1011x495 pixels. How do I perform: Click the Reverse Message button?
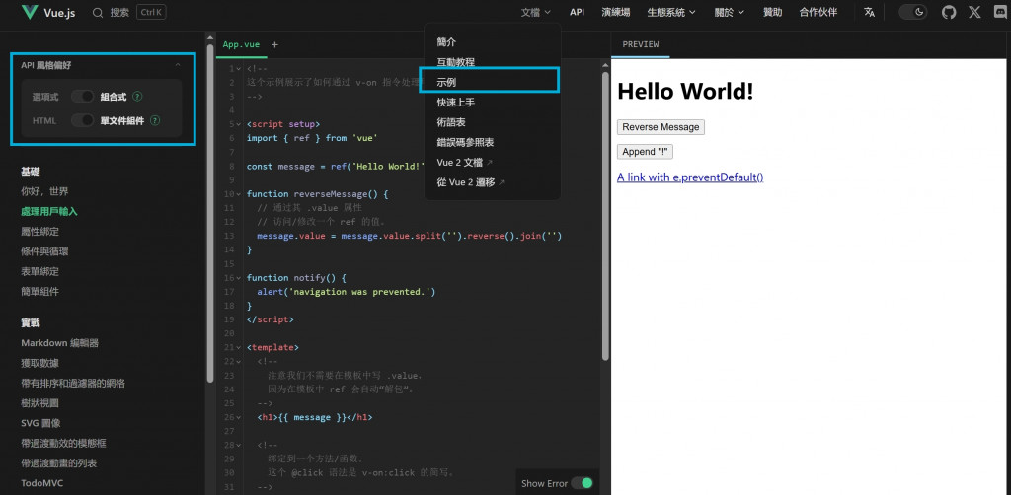pyautogui.click(x=661, y=127)
